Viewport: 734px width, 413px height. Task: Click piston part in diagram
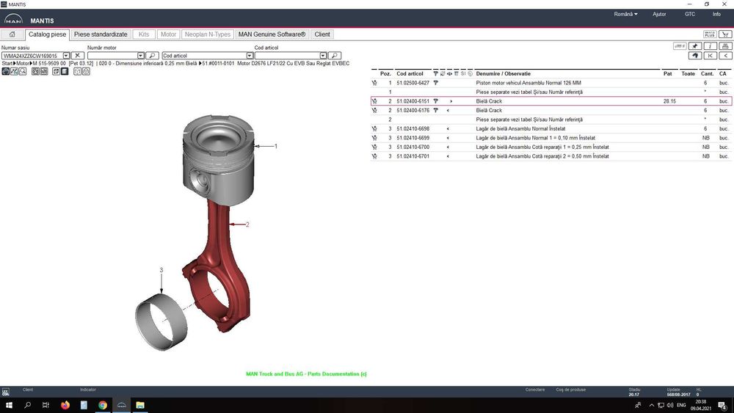pos(218,159)
